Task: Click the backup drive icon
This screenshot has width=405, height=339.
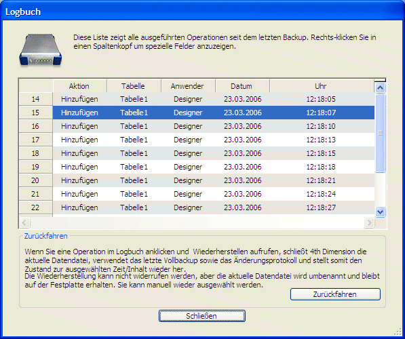Action: pos(41,49)
